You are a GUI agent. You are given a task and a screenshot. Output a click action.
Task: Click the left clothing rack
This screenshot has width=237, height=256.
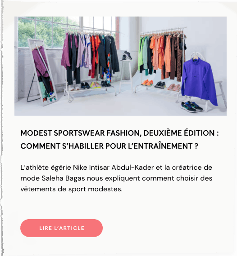pyautogui.click(x=91, y=65)
